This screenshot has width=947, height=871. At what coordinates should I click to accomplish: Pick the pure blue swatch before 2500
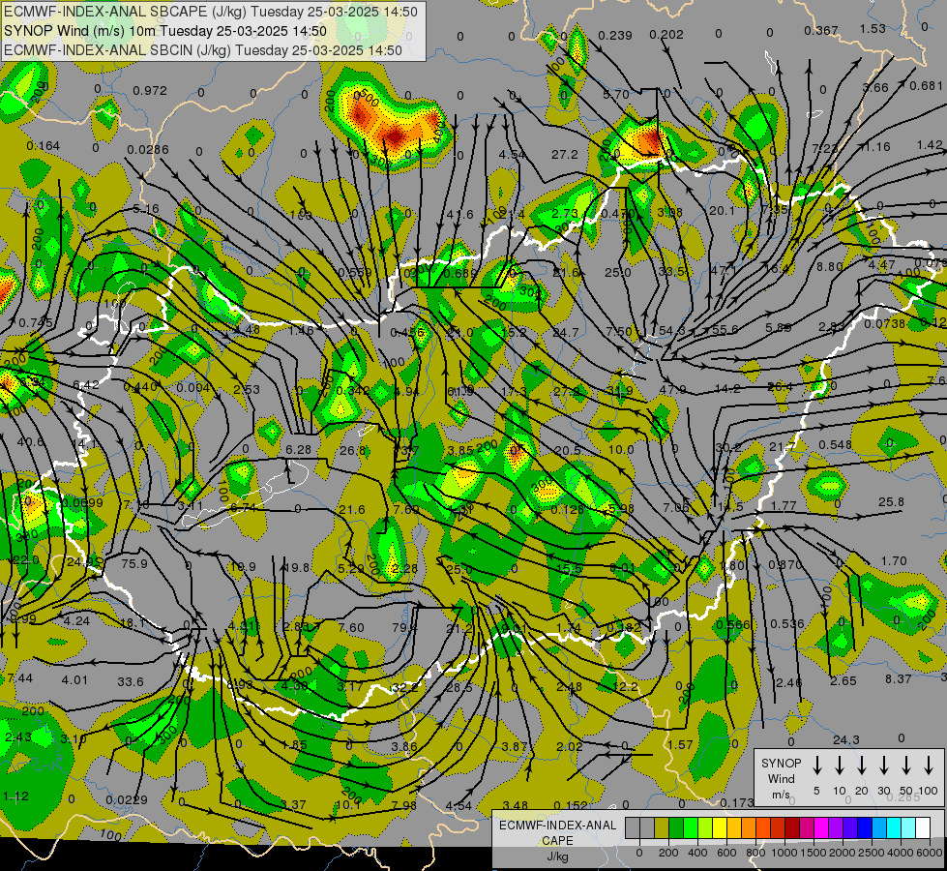(x=864, y=828)
